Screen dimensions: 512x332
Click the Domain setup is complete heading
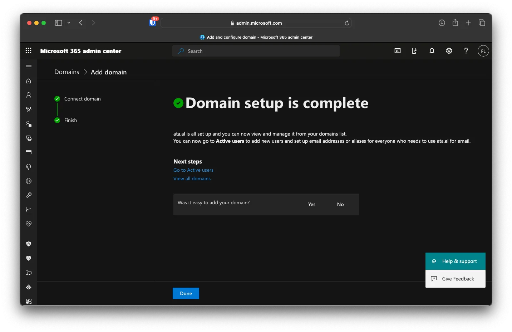tap(277, 103)
